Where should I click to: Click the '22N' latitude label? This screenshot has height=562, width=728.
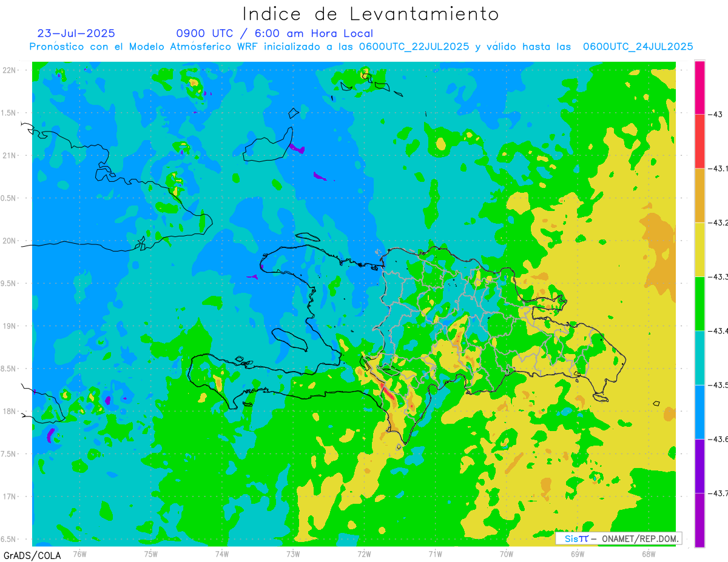pos(10,70)
